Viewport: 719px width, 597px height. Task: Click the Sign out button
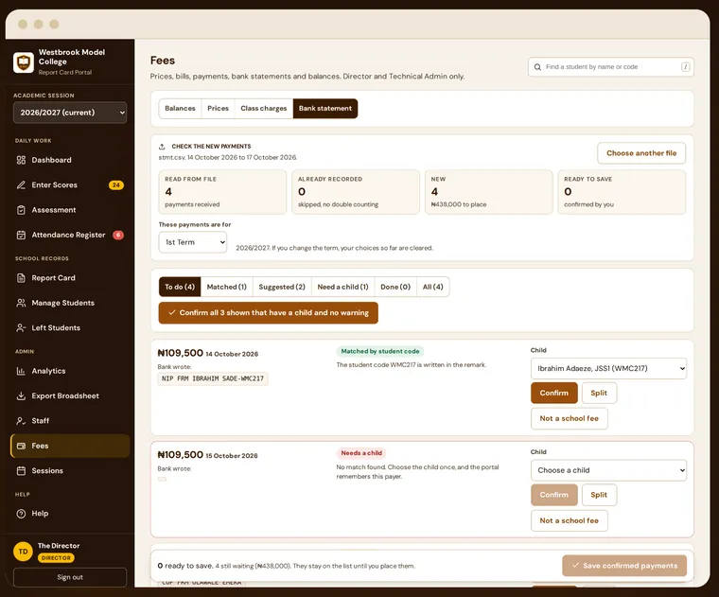point(70,577)
